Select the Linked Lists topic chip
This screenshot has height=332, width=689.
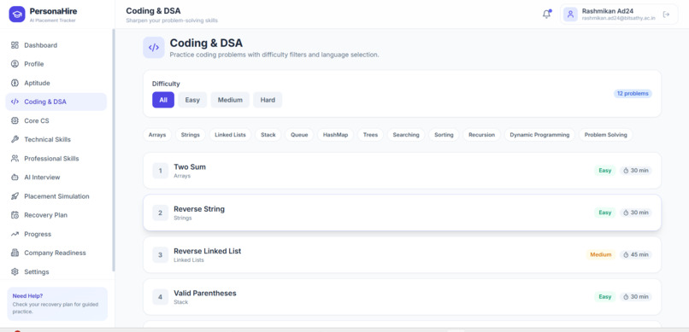[230, 135]
